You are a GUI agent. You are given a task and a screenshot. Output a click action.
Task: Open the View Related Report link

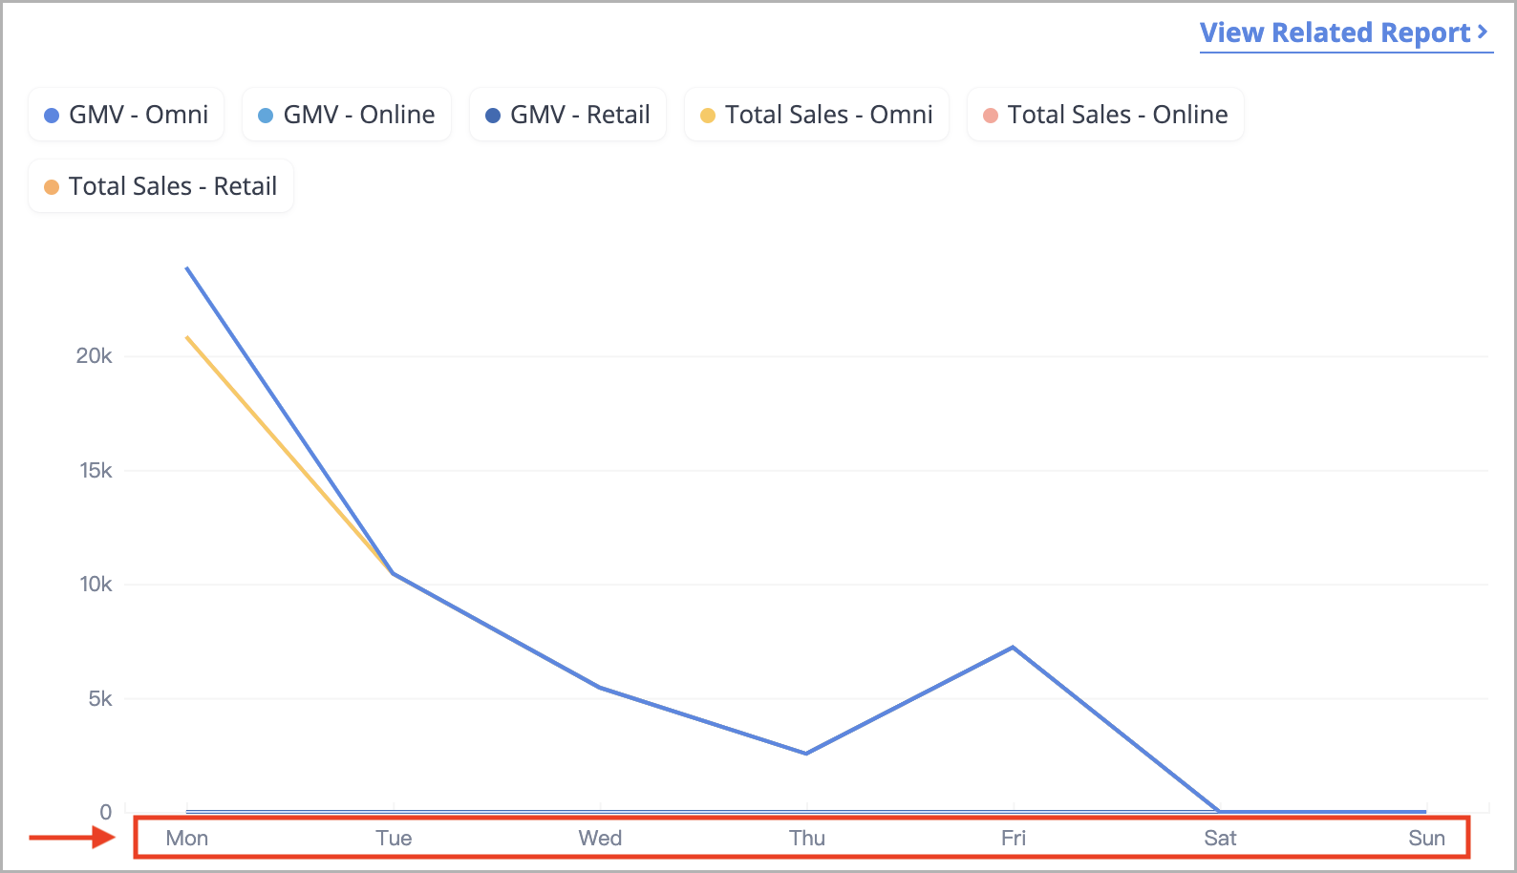click(1345, 33)
